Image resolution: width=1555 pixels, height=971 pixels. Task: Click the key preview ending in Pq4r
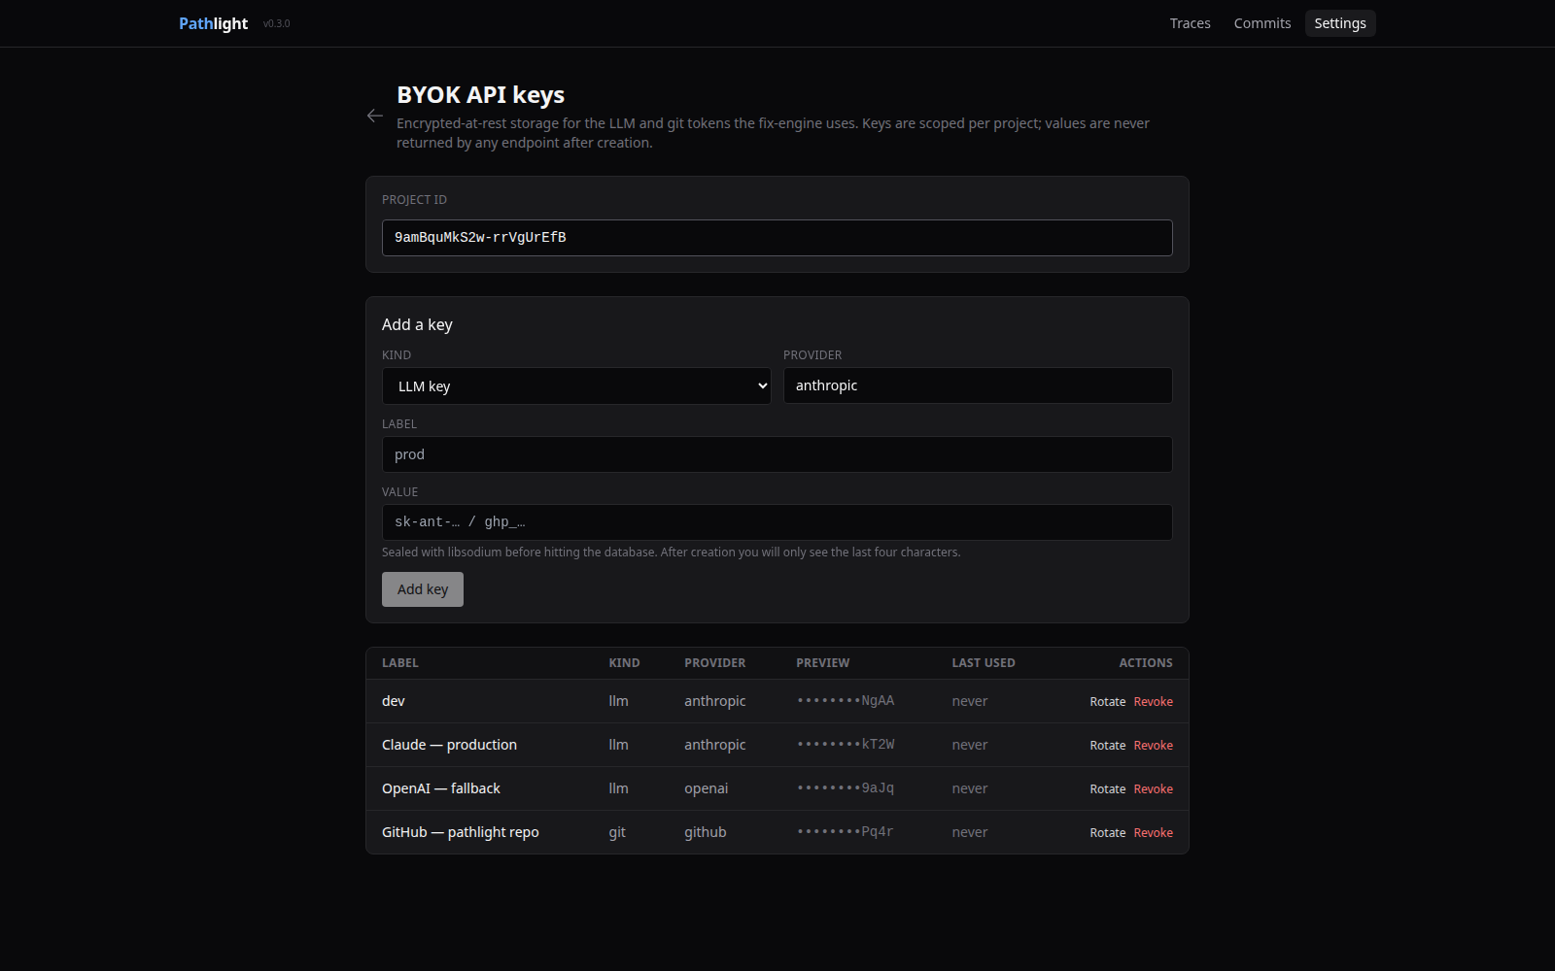click(x=846, y=832)
